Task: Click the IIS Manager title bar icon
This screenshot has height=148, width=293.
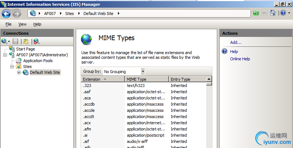Action: (3, 4)
